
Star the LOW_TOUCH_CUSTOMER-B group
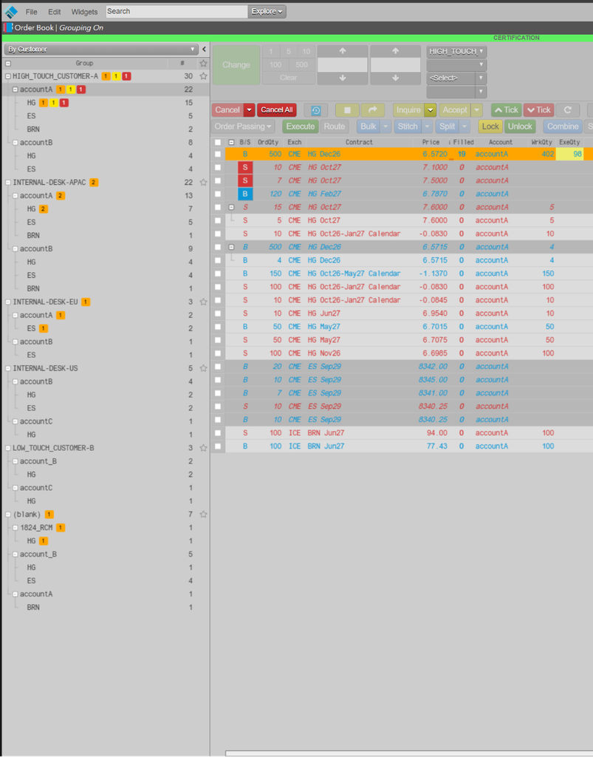(204, 447)
